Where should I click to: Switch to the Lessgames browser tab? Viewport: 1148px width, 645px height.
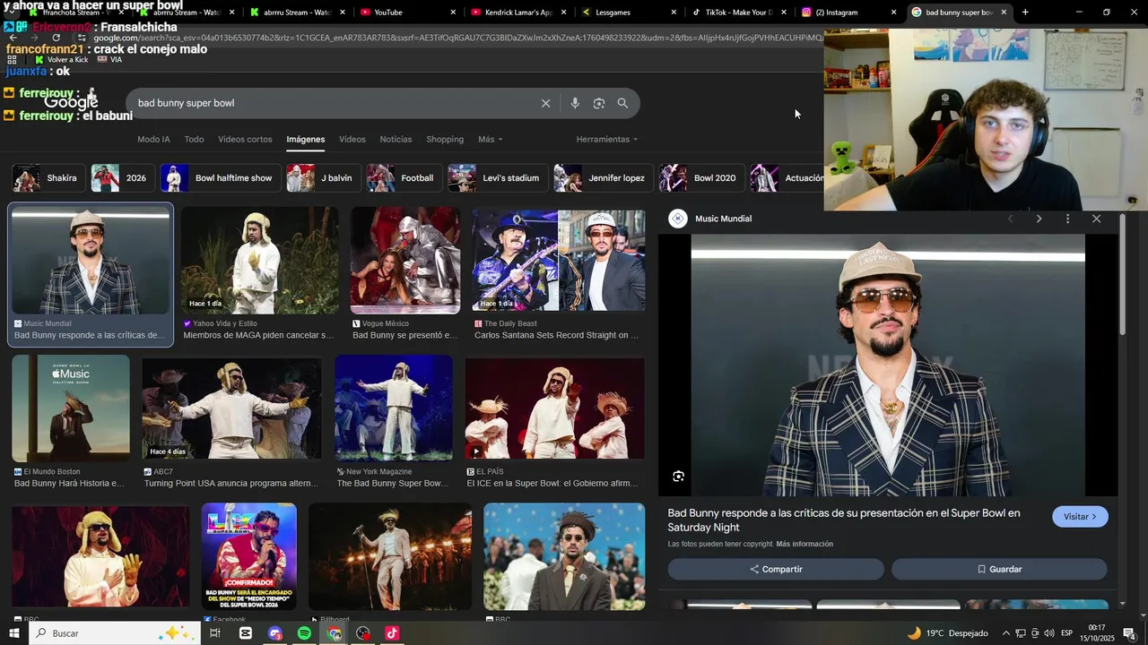coord(628,13)
